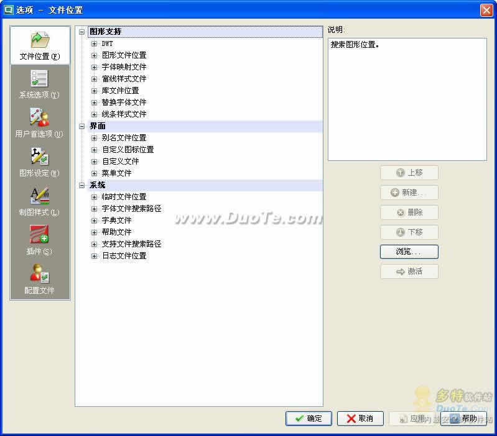Expand the 自定义图标位置 node

(x=94, y=150)
